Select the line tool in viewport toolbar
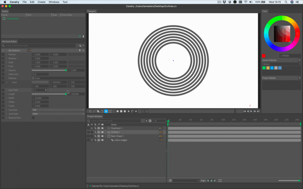Viewport: 303px width, 189px height. tap(94, 111)
